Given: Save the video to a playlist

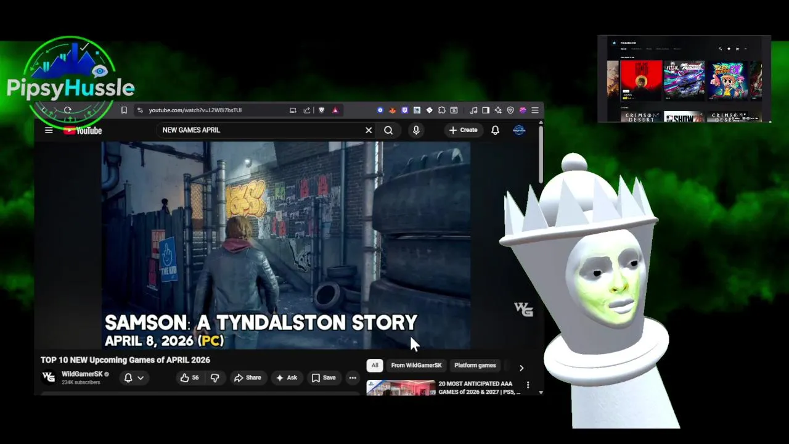Looking at the screenshot, I should click(x=324, y=378).
